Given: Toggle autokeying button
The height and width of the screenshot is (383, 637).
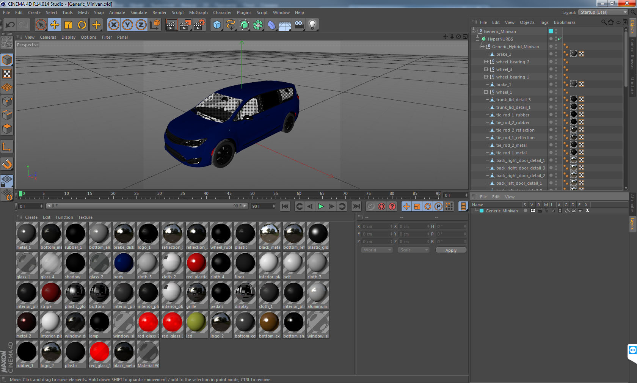Looking at the screenshot, I should tap(382, 206).
